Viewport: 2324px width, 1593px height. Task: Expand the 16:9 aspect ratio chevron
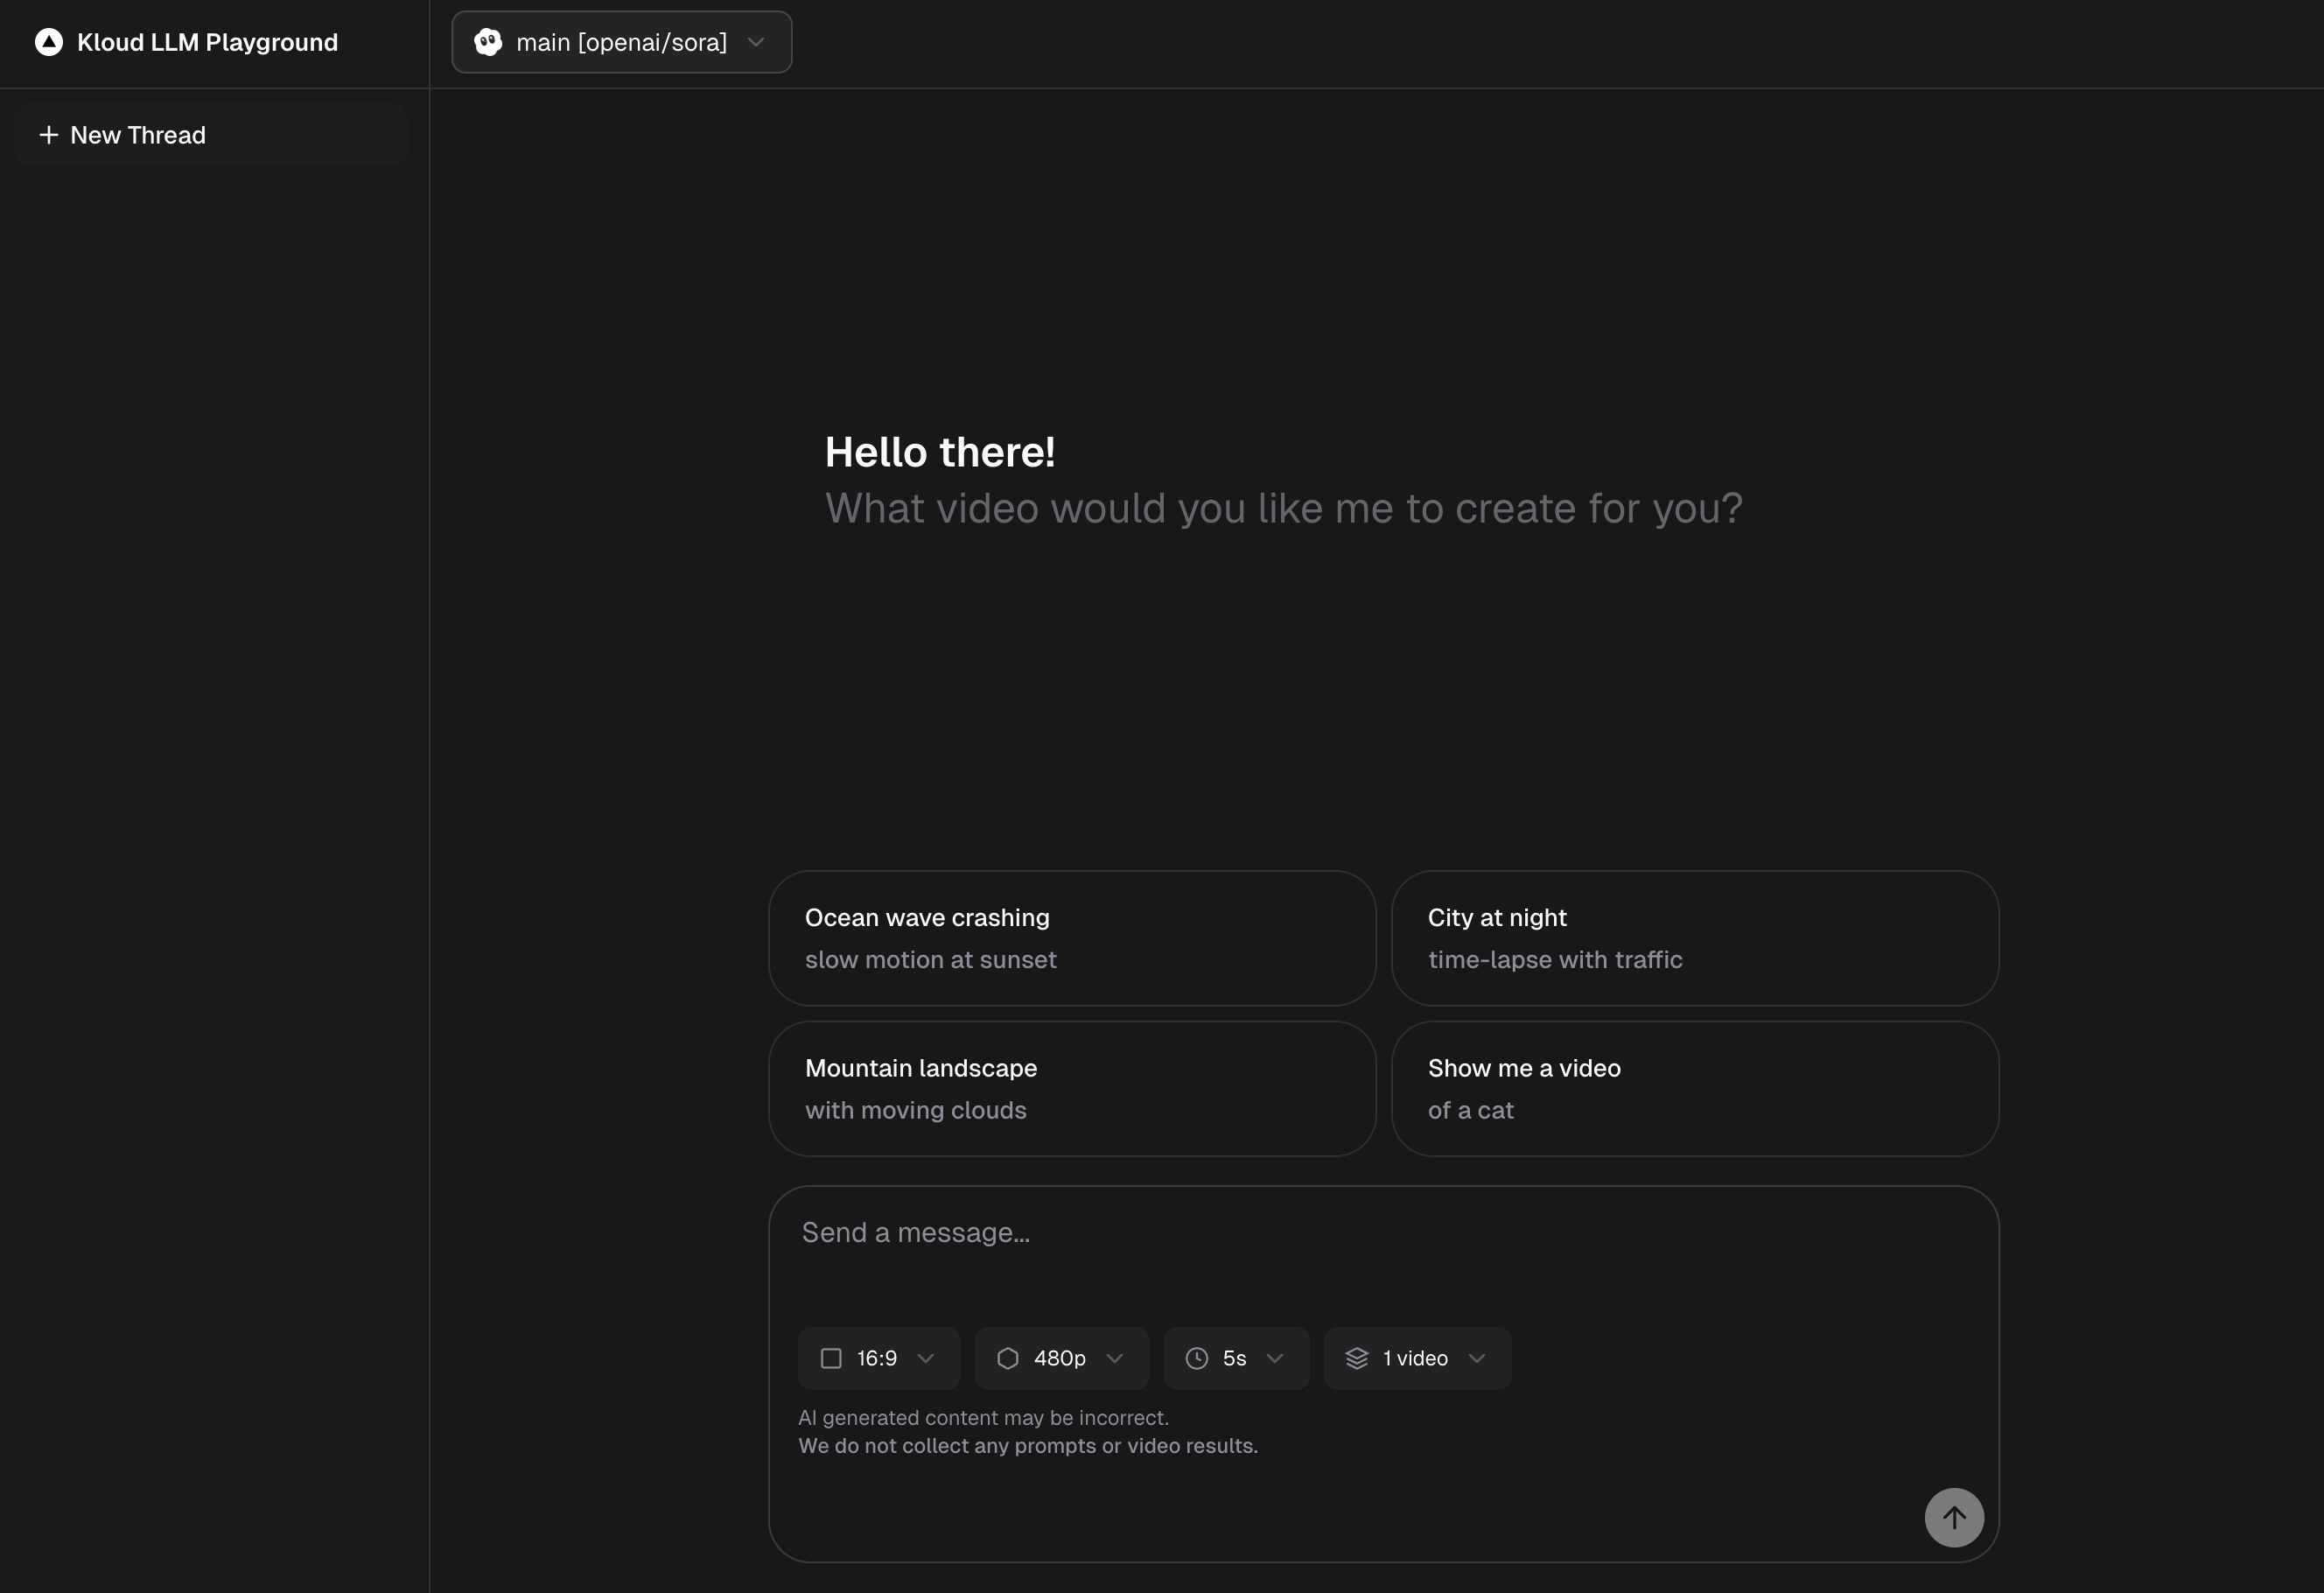pos(926,1358)
